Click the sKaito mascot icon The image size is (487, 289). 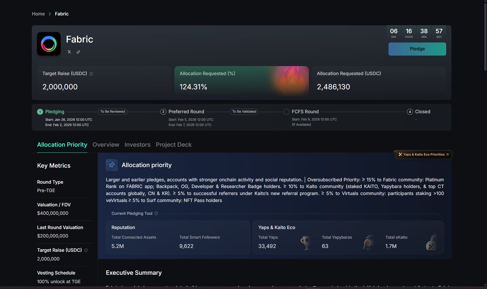[431, 242]
